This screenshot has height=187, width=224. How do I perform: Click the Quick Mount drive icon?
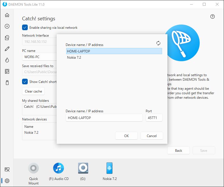pyautogui.click(x=33, y=168)
